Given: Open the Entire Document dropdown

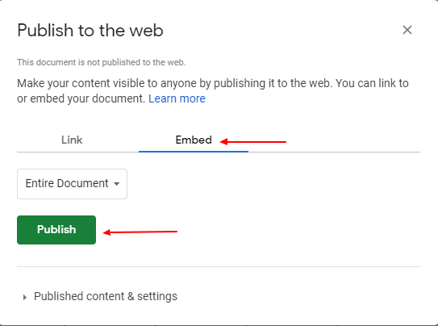Looking at the screenshot, I should [x=72, y=184].
